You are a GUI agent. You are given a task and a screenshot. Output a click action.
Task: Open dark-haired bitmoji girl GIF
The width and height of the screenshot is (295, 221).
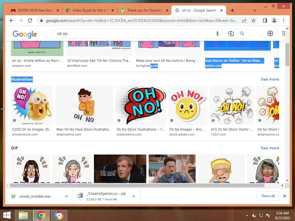[31, 169]
